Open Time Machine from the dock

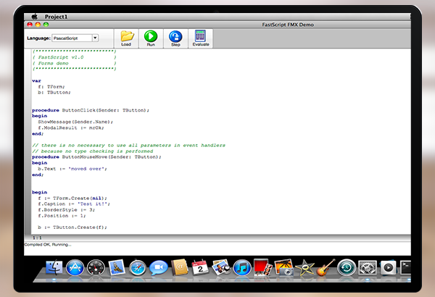pos(347,269)
